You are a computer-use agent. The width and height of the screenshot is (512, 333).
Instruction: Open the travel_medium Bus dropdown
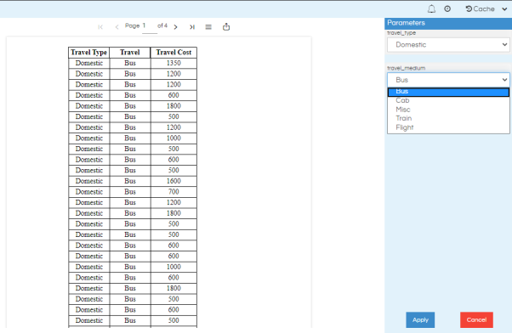pyautogui.click(x=448, y=80)
